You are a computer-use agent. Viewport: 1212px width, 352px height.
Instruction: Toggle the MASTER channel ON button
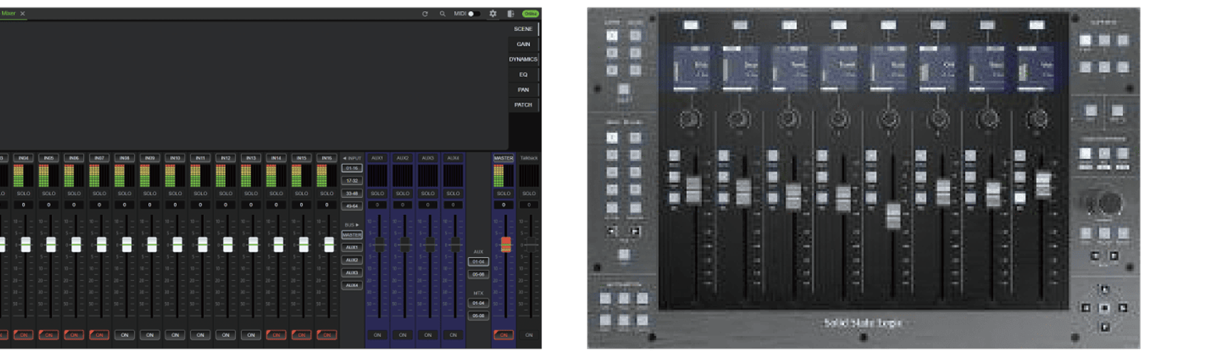tap(504, 335)
